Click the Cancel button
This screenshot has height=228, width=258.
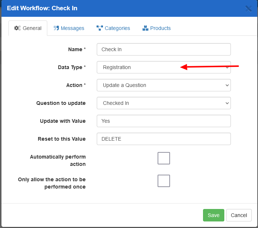click(239, 215)
